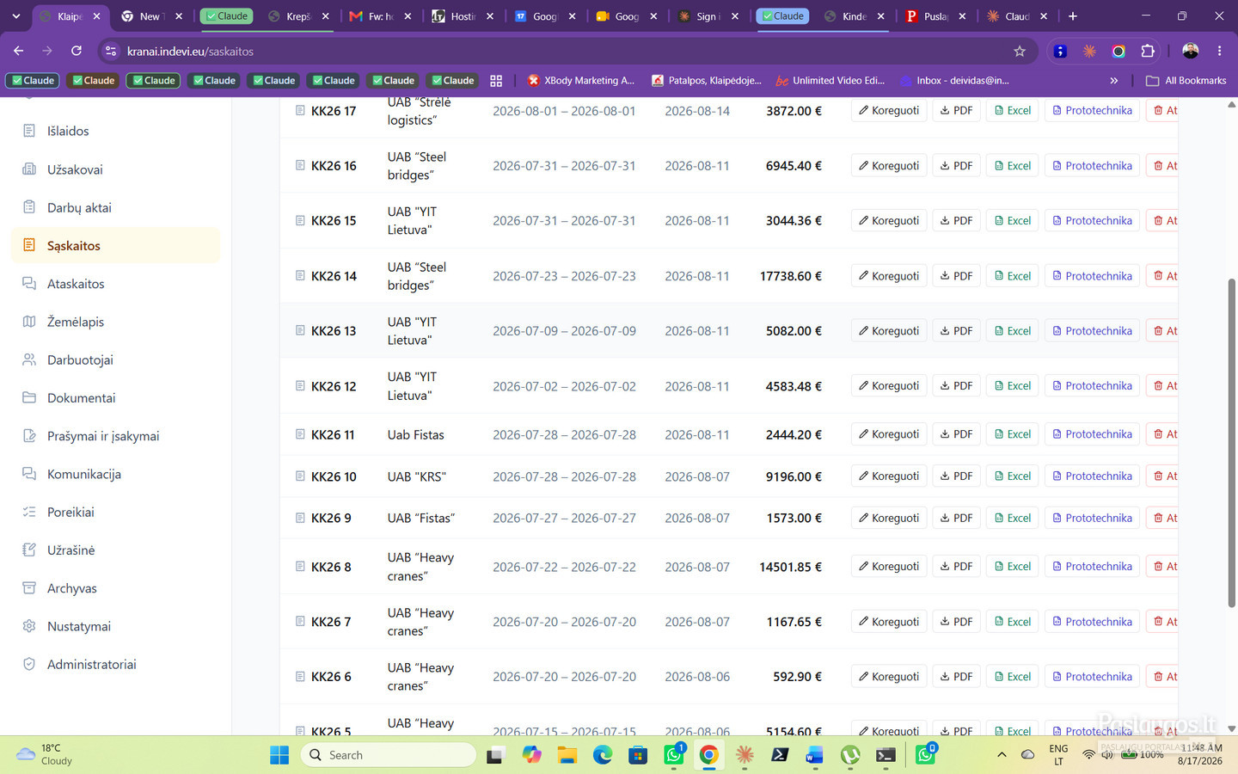This screenshot has height=774, width=1238.
Task: Click the browser back arrow
Action: [19, 51]
